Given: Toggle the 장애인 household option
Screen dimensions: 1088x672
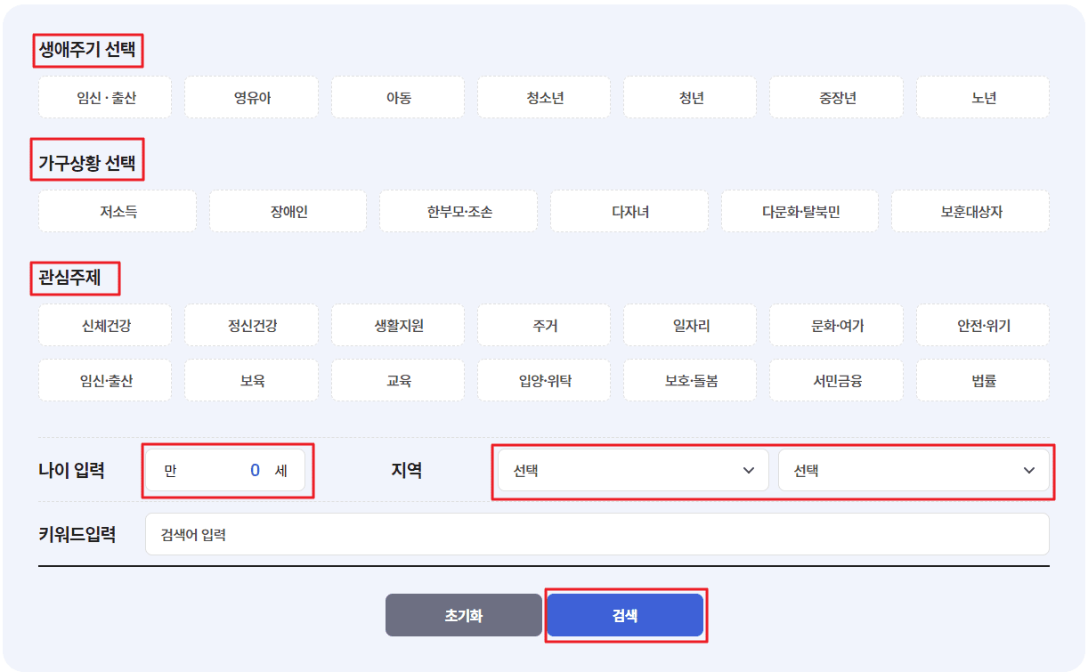Looking at the screenshot, I should point(288,211).
